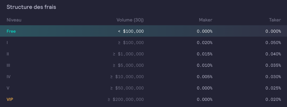Select the level I row label
Image resolution: width=287 pixels, height=107 pixels.
tap(7, 43)
